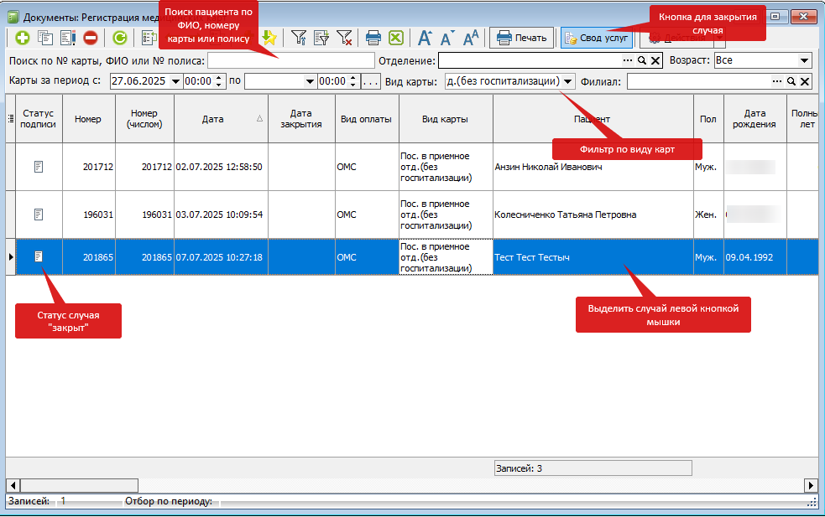Click status document icon in row 196031
Viewport: 825px width, 517px height.
39,215
